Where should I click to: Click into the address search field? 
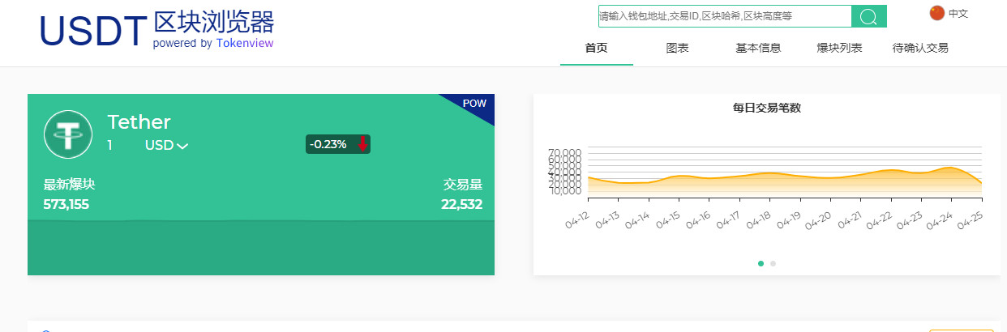(x=725, y=16)
